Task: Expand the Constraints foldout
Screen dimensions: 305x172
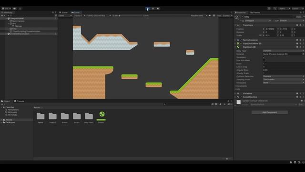Action: click(235, 86)
